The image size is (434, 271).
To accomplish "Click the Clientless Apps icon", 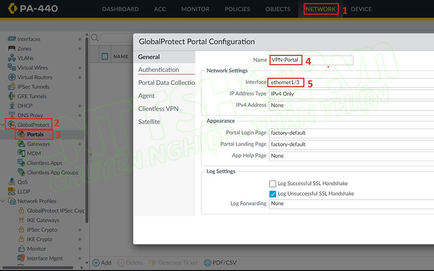I will (x=21, y=162).
